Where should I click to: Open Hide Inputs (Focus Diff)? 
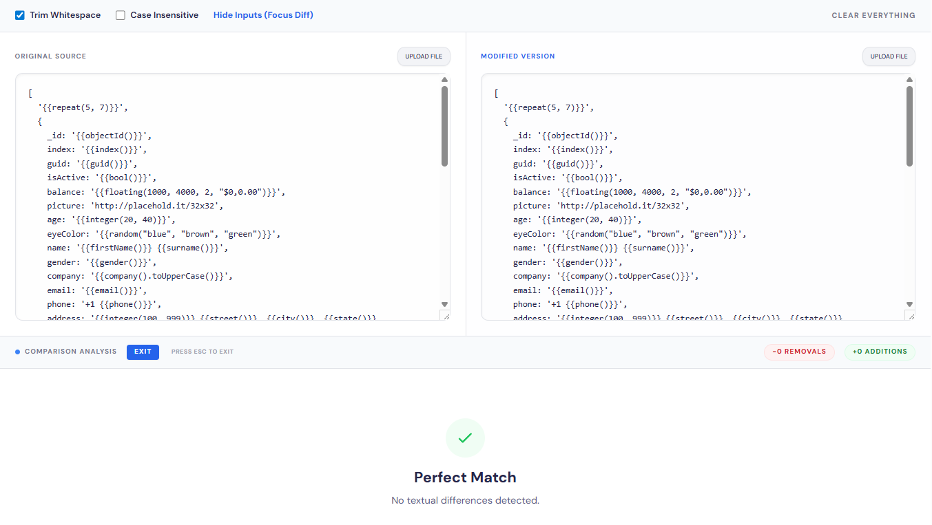tap(263, 14)
